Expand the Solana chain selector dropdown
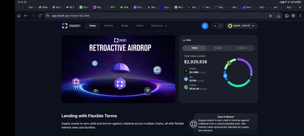304x136 pixels. (x=217, y=26)
